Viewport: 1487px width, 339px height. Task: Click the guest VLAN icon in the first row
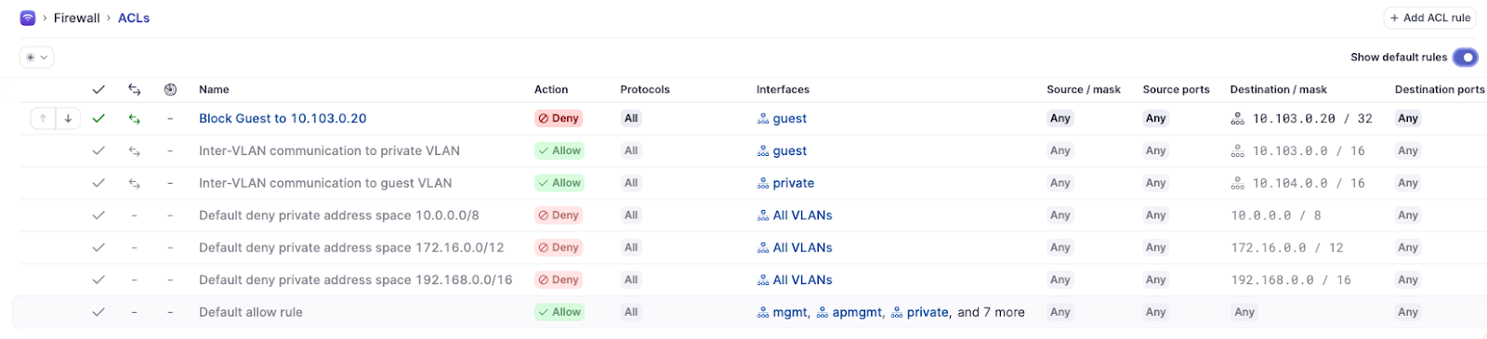click(763, 119)
